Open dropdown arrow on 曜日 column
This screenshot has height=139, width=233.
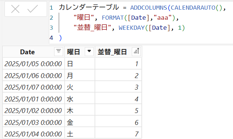point(89,52)
